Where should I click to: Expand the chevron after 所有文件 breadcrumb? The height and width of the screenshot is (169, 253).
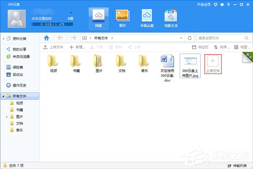(x=112, y=38)
